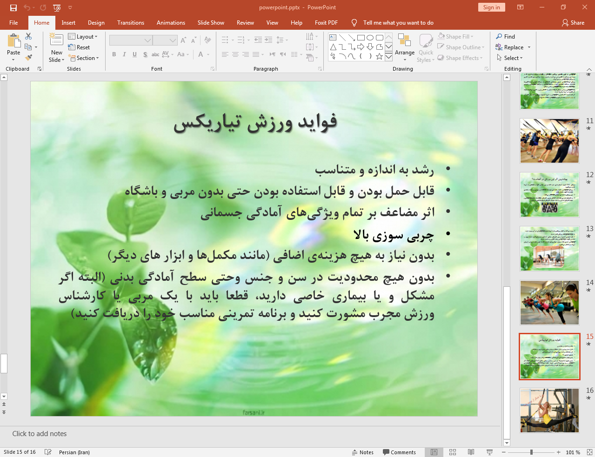This screenshot has height=457, width=595.
Task: Switch to the Transitions tab
Action: (x=131, y=23)
